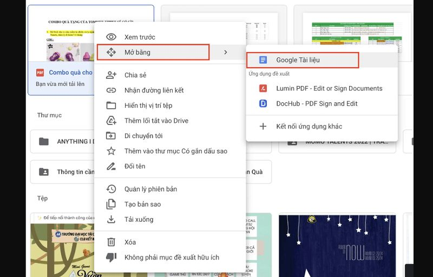Image resolution: width=433 pixels, height=277 pixels.
Task: Expand the Mở bằng submenu arrow
Action: click(x=226, y=52)
